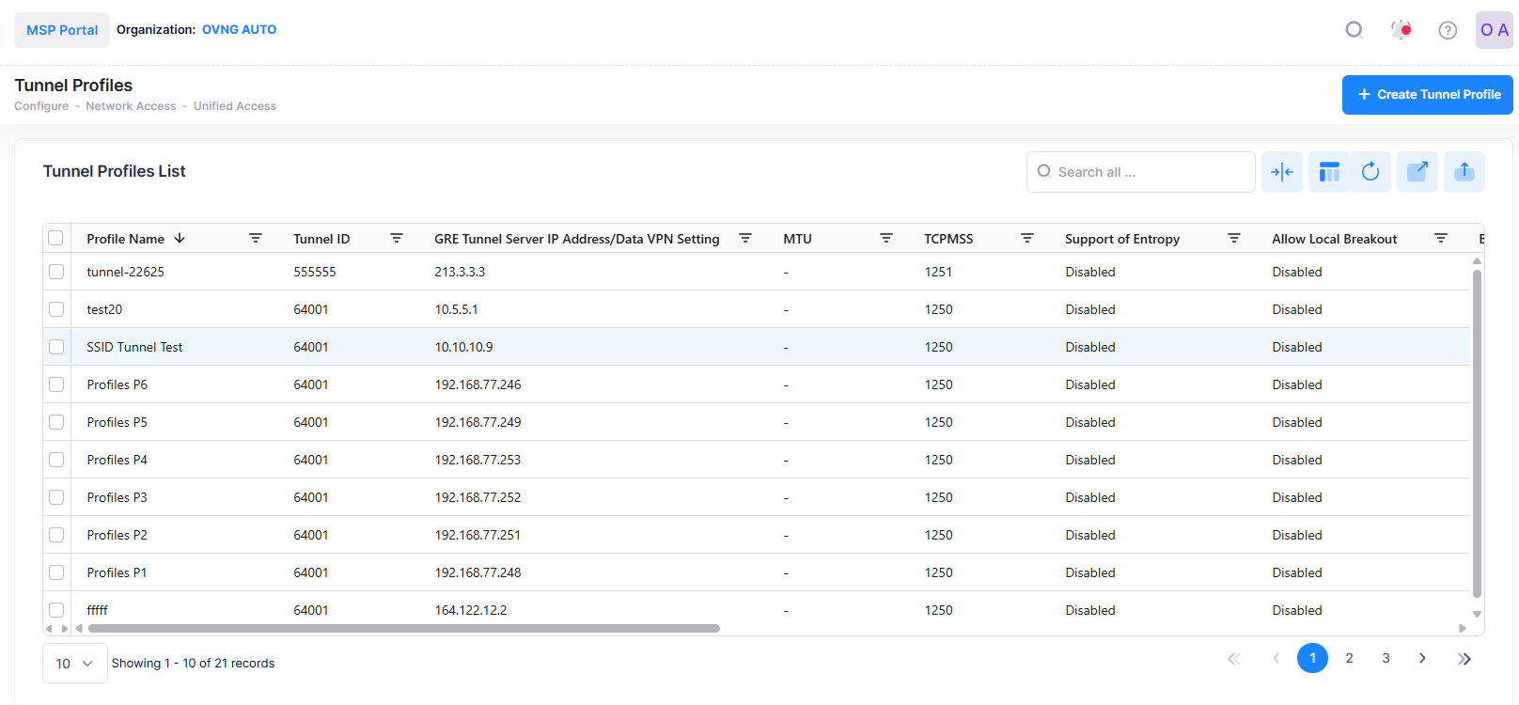Open the help question mark icon
Image resolution: width=1519 pixels, height=705 pixels.
tap(1448, 30)
